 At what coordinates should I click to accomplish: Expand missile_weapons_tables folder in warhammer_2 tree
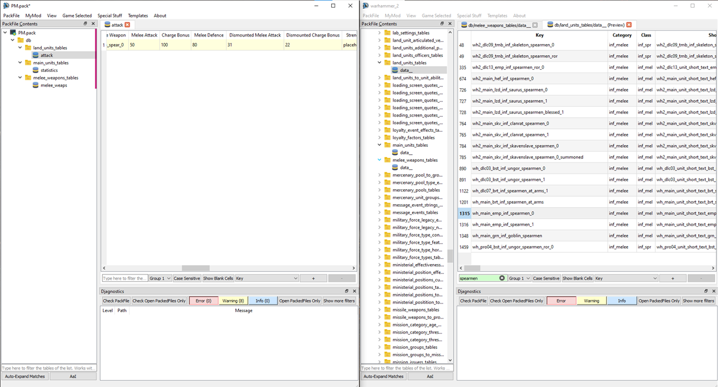pyautogui.click(x=380, y=310)
